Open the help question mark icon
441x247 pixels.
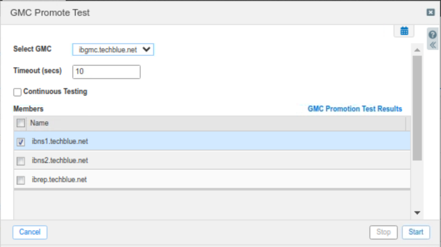[432, 35]
